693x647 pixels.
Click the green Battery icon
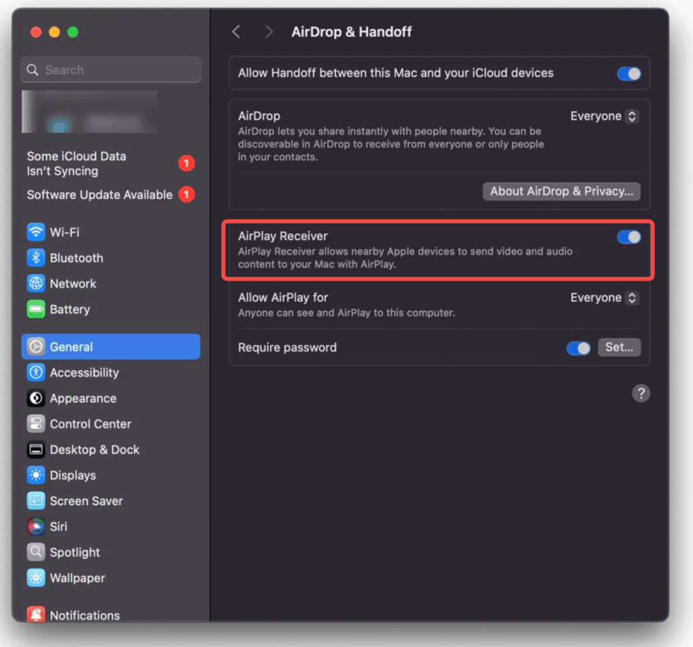(x=36, y=309)
